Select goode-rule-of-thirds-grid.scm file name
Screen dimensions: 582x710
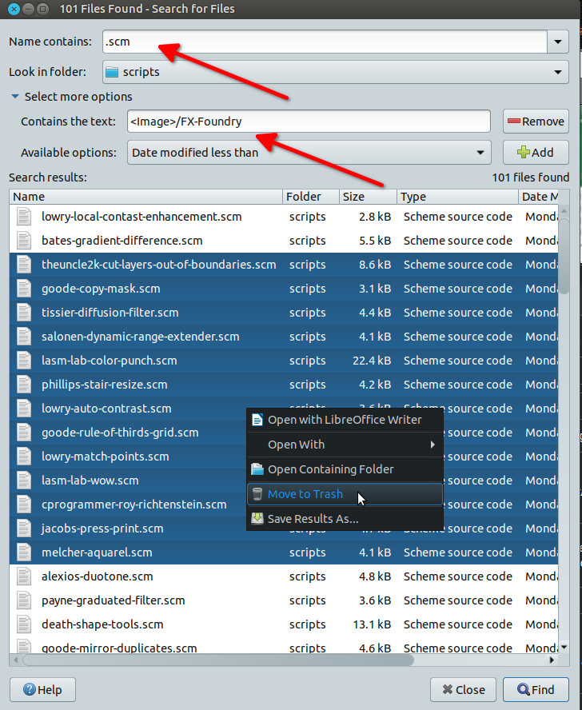(120, 433)
